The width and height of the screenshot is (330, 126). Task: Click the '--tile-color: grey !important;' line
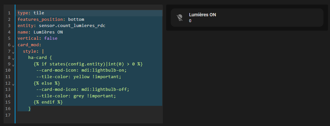76,96
